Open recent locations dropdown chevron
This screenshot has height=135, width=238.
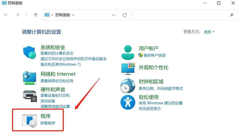[x=26, y=15]
